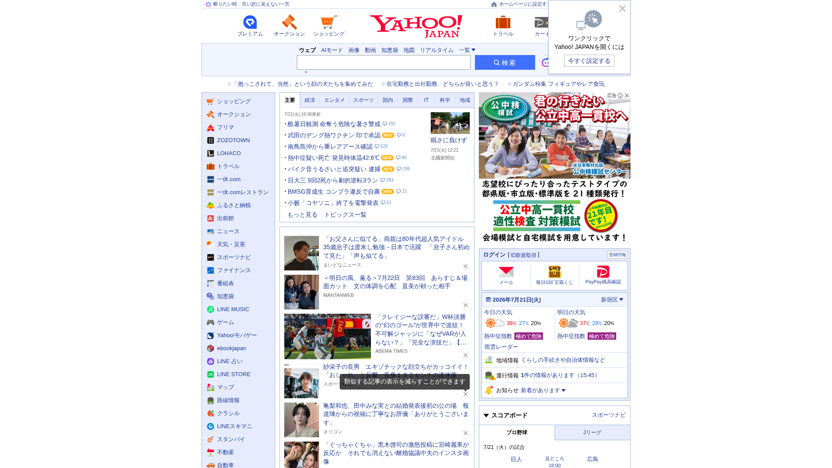
Task: Read 南鳥島沖から重レアアース確認 headline
Action: [330, 147]
